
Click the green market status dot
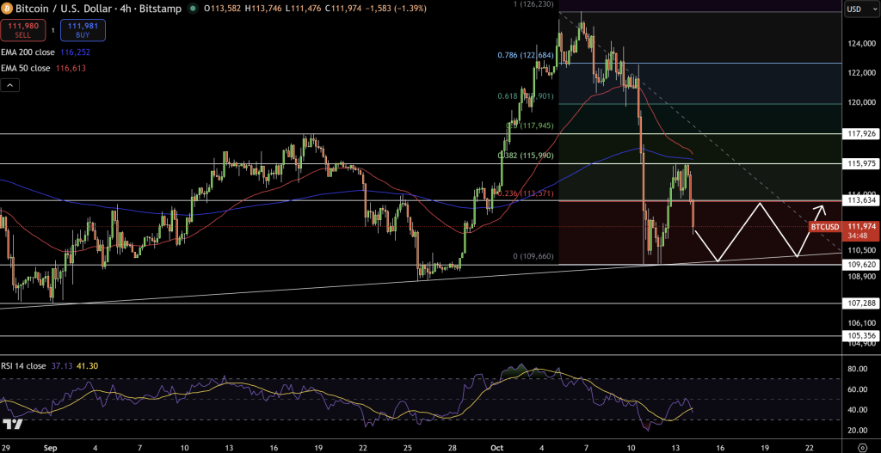[191, 9]
